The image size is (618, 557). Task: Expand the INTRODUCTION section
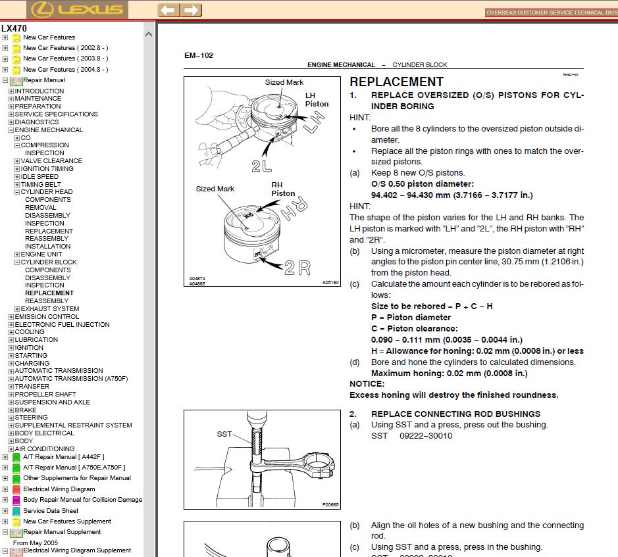[x=11, y=91]
